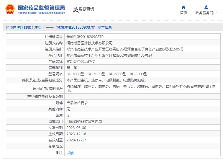Open the 详情 details link

click(70, 153)
